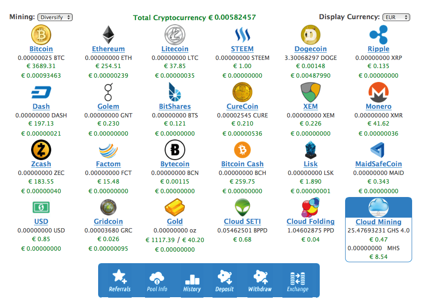Screen dimensions: 426x302
Task: Click the Ethereum diamond icon
Action: [x=108, y=35]
